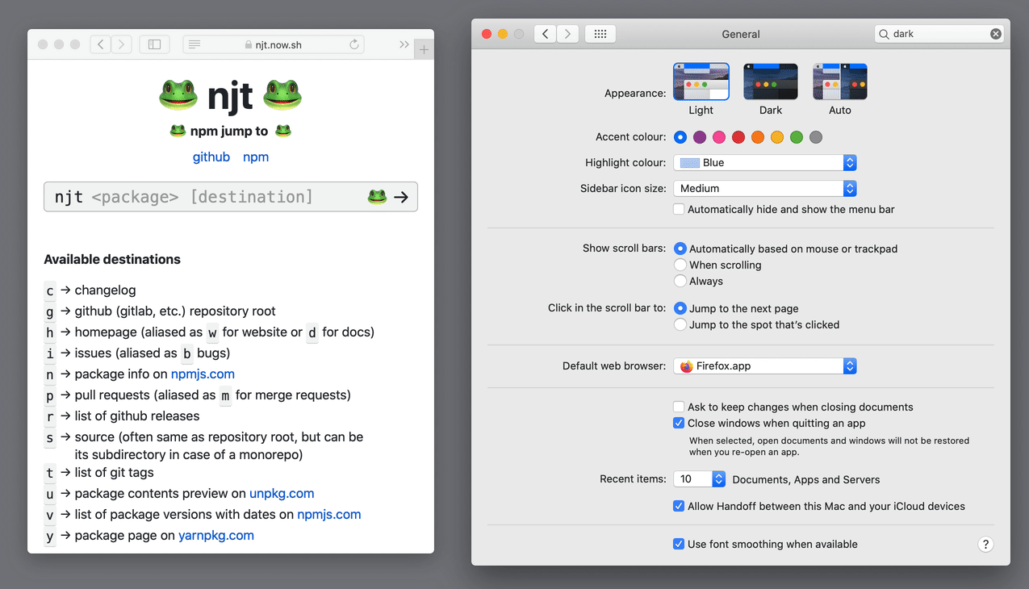Toggle Use font smoothing when available
1029x589 pixels.
pyautogui.click(x=679, y=544)
